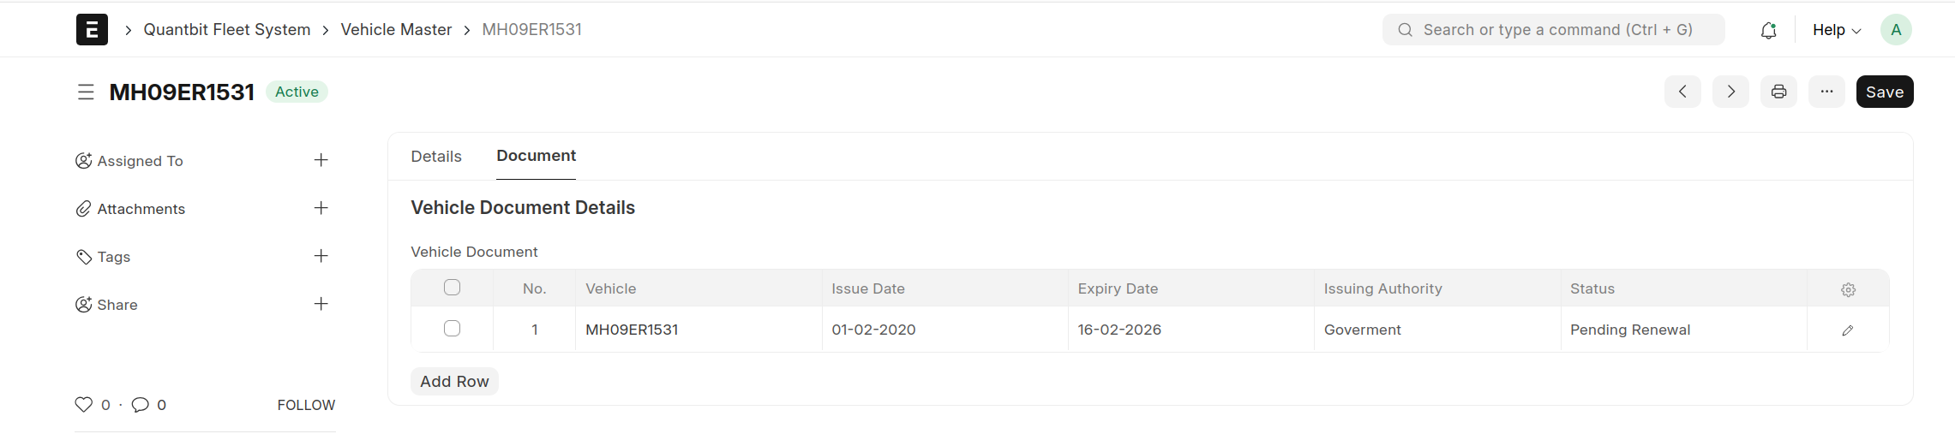This screenshot has width=1955, height=434.
Task: Open the three-dot more actions menu
Action: click(x=1826, y=92)
